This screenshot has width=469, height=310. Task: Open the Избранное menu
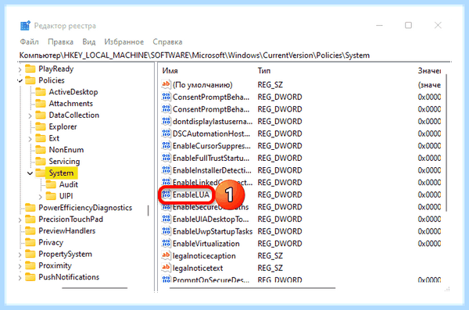(124, 42)
